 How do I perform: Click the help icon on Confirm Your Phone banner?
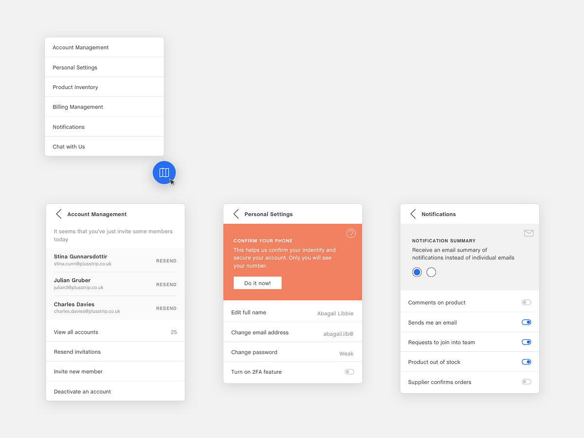tap(351, 233)
